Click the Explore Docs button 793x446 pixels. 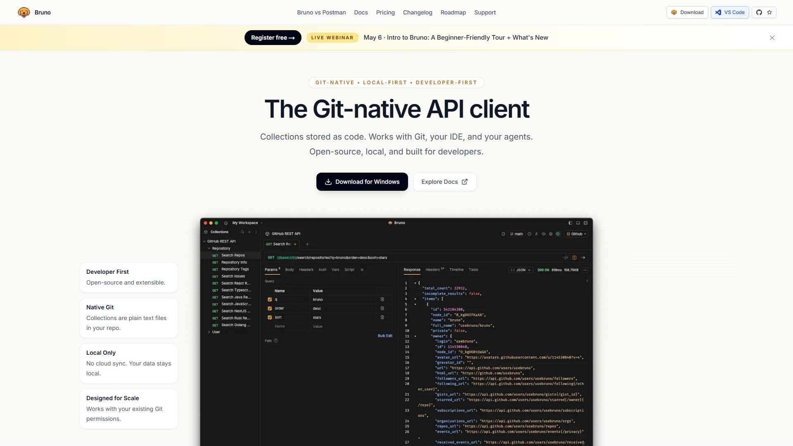click(x=444, y=182)
